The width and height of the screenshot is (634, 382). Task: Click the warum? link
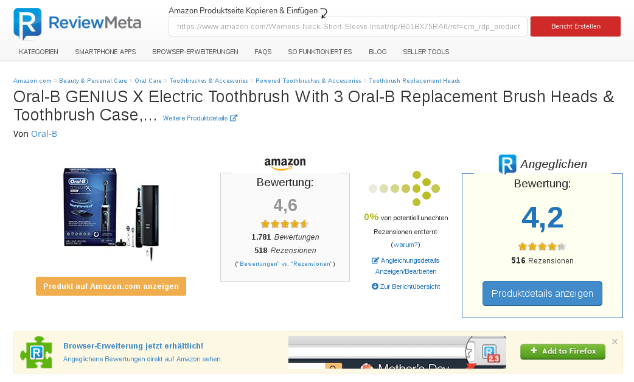(405, 245)
